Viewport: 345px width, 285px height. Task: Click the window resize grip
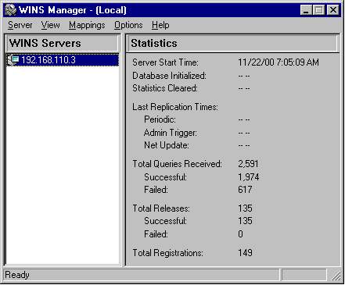click(336, 276)
